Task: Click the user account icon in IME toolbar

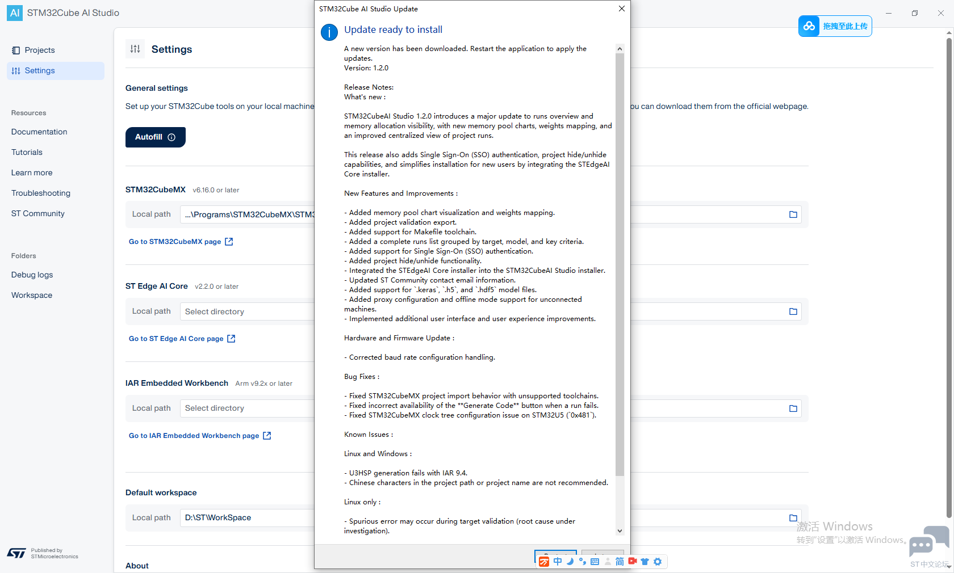Action: click(608, 562)
